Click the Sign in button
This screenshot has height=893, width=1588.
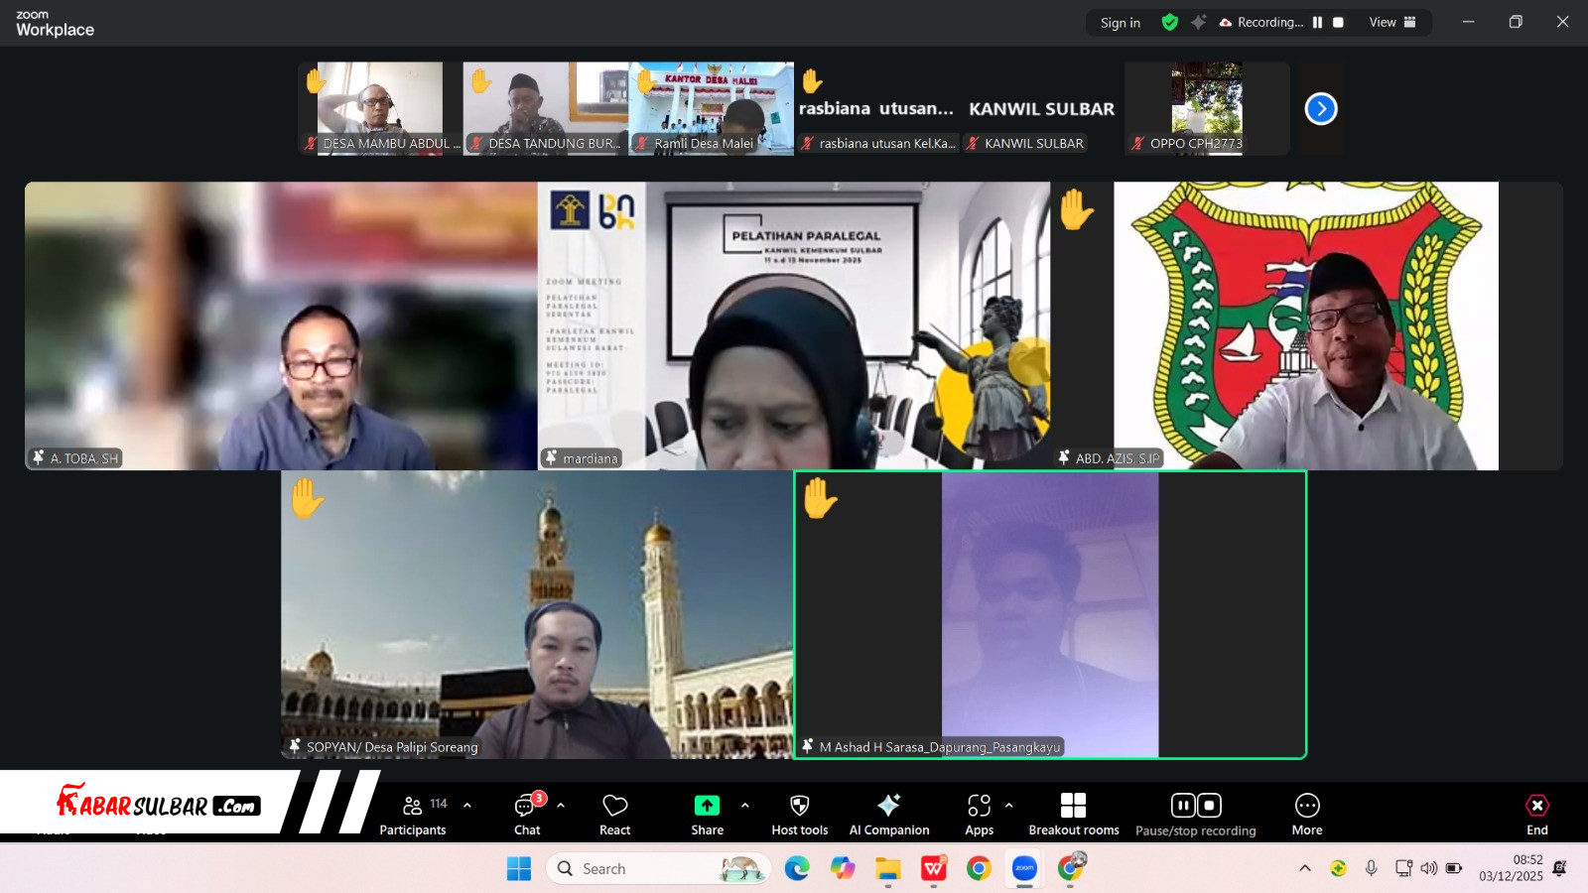point(1120,23)
